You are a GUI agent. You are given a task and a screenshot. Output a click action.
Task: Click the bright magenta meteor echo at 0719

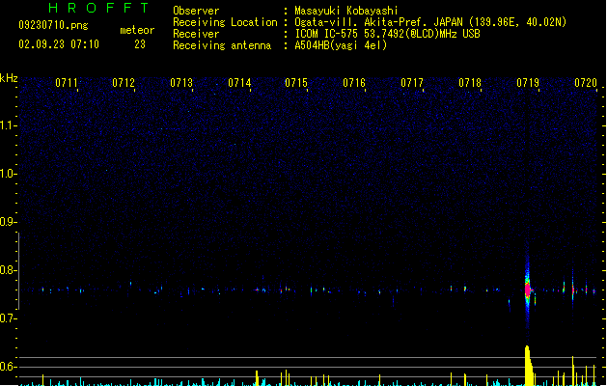(528, 289)
